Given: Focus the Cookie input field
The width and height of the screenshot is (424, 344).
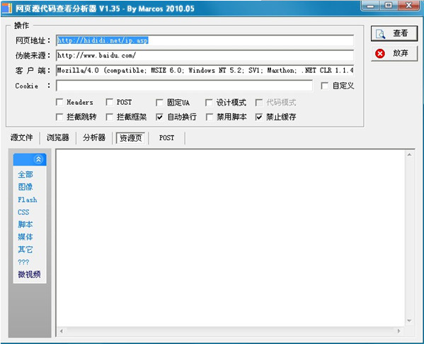Looking at the screenshot, I should 184,86.
